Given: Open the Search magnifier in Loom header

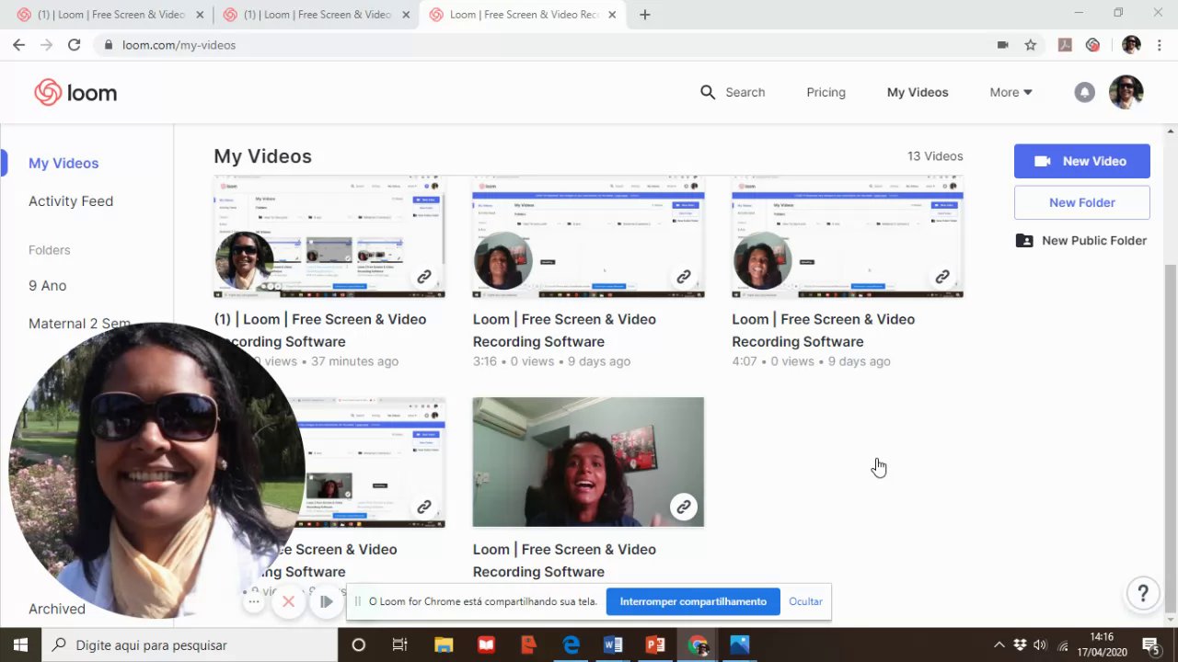Looking at the screenshot, I should pyautogui.click(x=708, y=92).
